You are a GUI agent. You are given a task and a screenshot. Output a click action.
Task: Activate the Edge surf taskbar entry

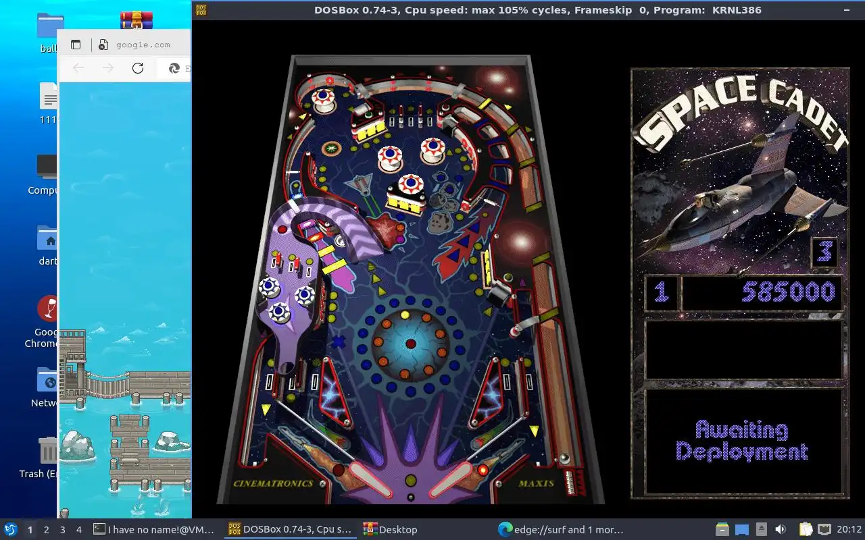561,530
